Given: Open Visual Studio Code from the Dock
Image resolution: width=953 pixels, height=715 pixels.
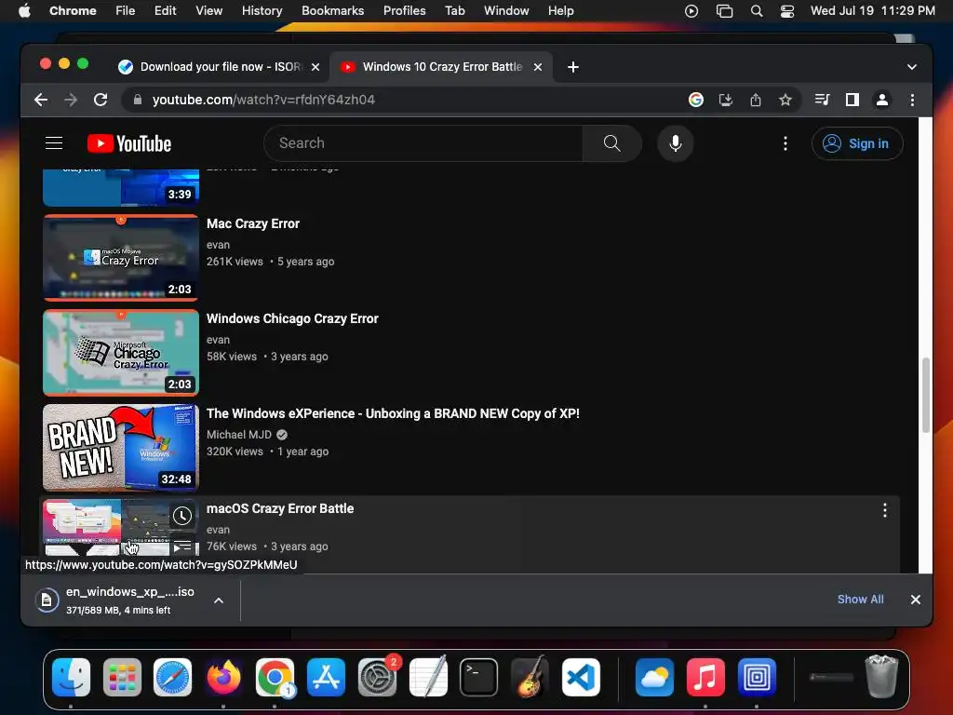Looking at the screenshot, I should coord(581,677).
